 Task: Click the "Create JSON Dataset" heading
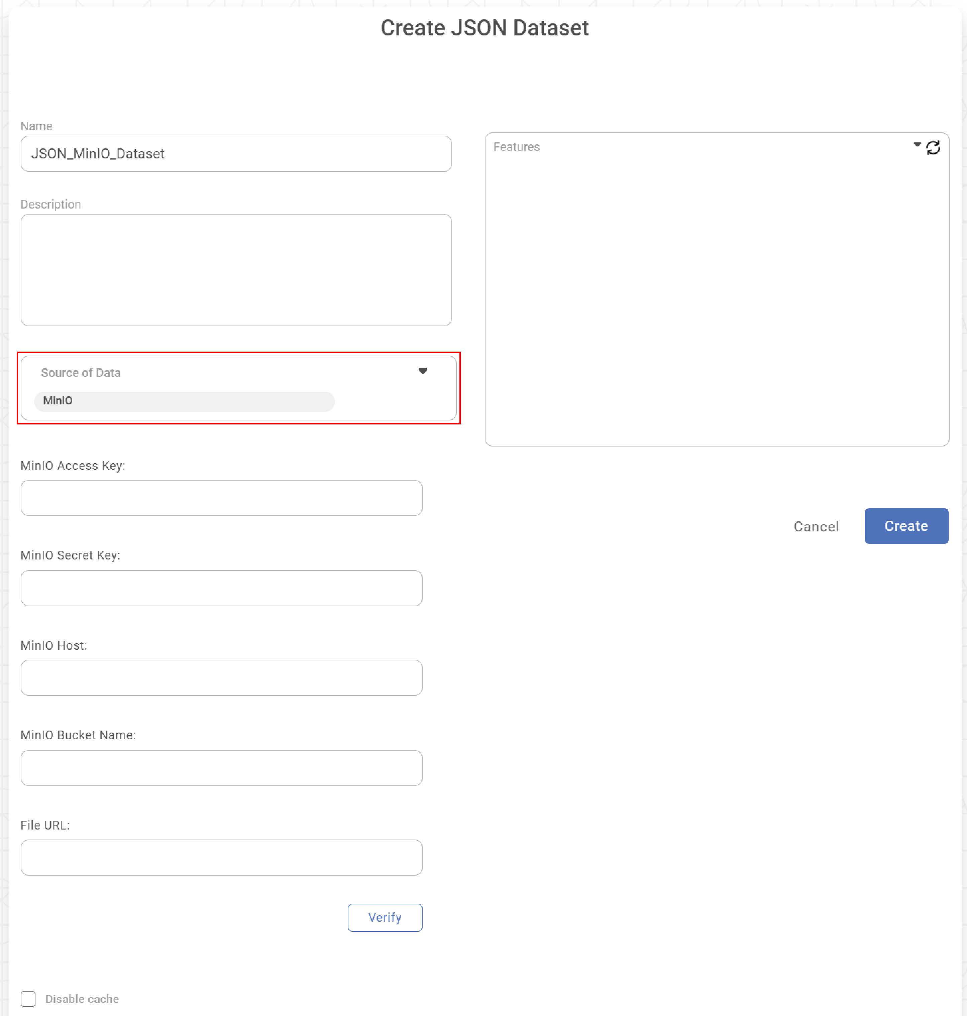[x=484, y=28]
